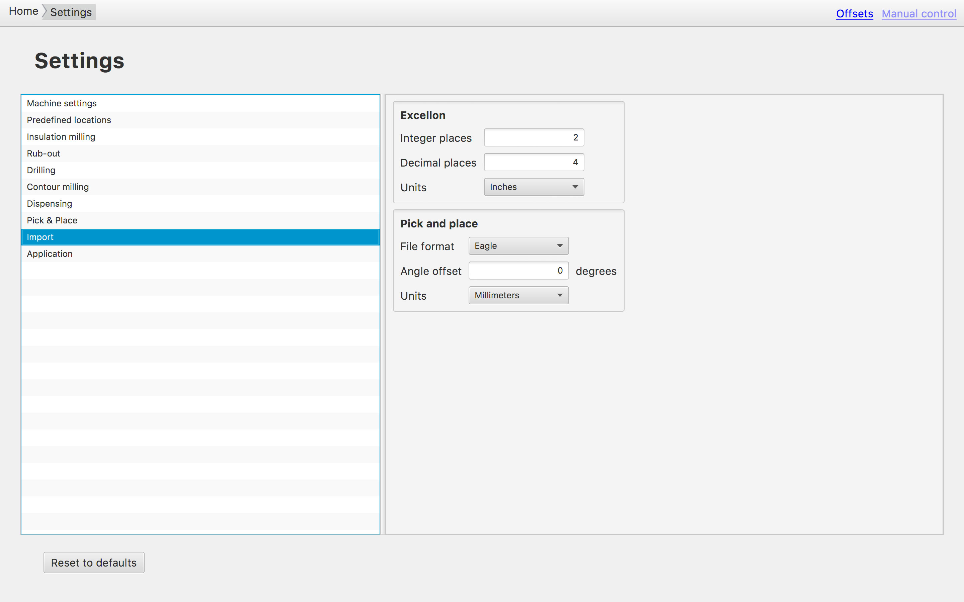This screenshot has width=964, height=602.
Task: Open Insulation milling settings
Action: 200,136
